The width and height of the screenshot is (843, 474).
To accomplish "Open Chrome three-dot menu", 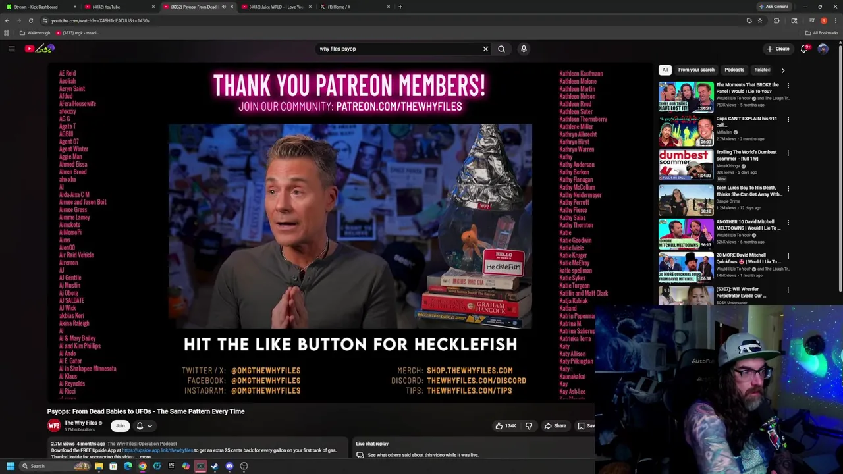I will [x=835, y=20].
